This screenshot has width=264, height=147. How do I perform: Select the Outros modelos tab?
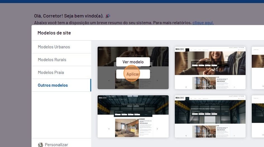53,85
